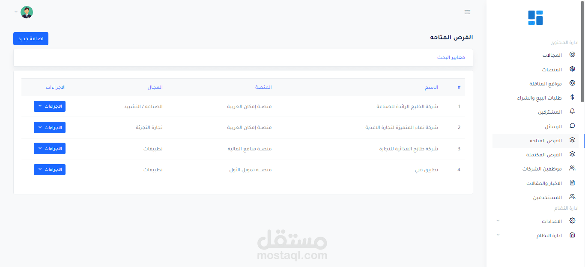Click name شركة نماء المتميزة لتجارة الاغذية
This screenshot has width=585, height=267.
[x=402, y=127]
